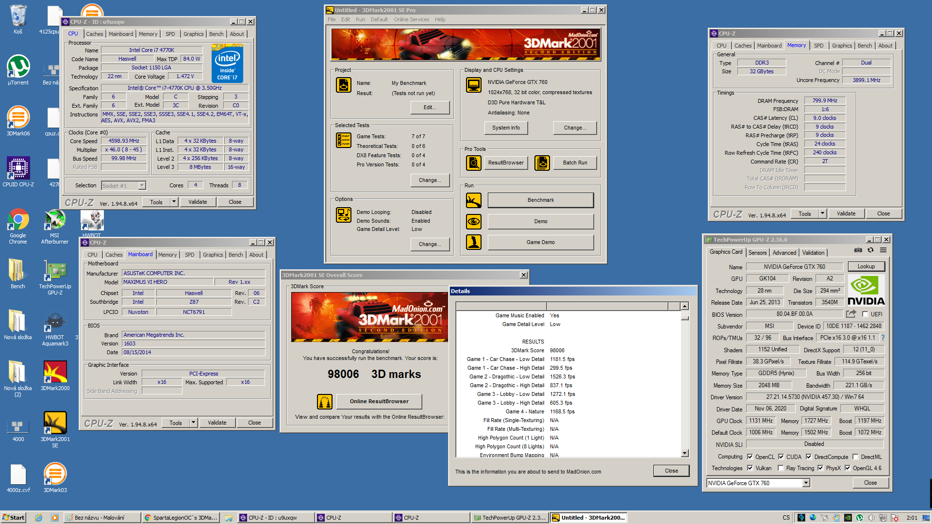Toggle the Ray Tracing checkbox in GPU-Z
The width and height of the screenshot is (932, 524).
coord(781,468)
